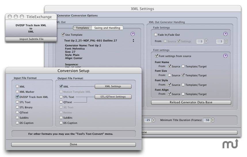Toggle Font Size Template/Target checkbox
The width and height of the screenshot is (247, 157).
click(x=183, y=75)
